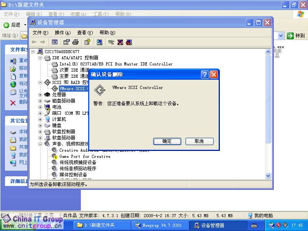Open the Properties toolbar icon in Device Manager
This screenshot has height=231, width=308.
tap(66, 42)
